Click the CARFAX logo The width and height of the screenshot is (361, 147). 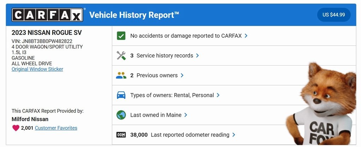(48, 15)
